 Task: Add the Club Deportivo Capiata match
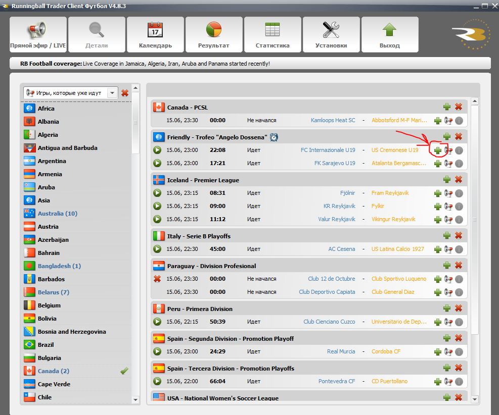[x=438, y=292]
